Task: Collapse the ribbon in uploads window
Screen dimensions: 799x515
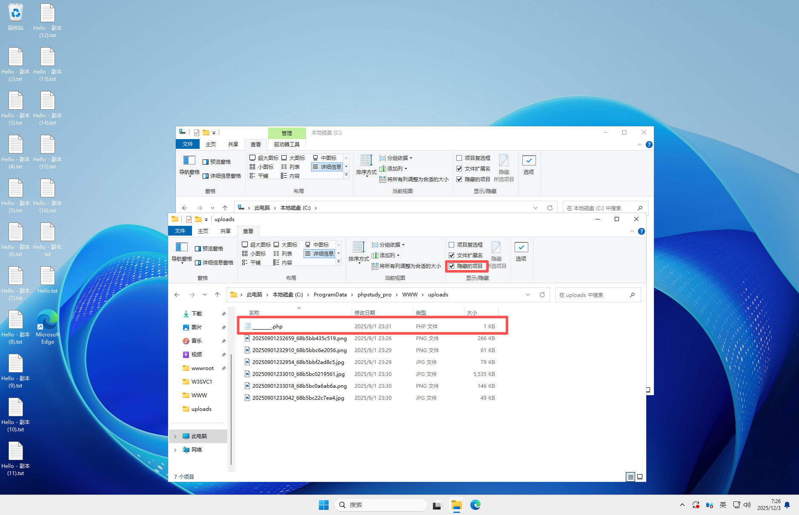Action: pyautogui.click(x=632, y=231)
